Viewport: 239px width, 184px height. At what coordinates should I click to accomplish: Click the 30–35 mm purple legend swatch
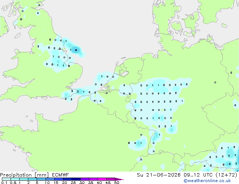84,179
